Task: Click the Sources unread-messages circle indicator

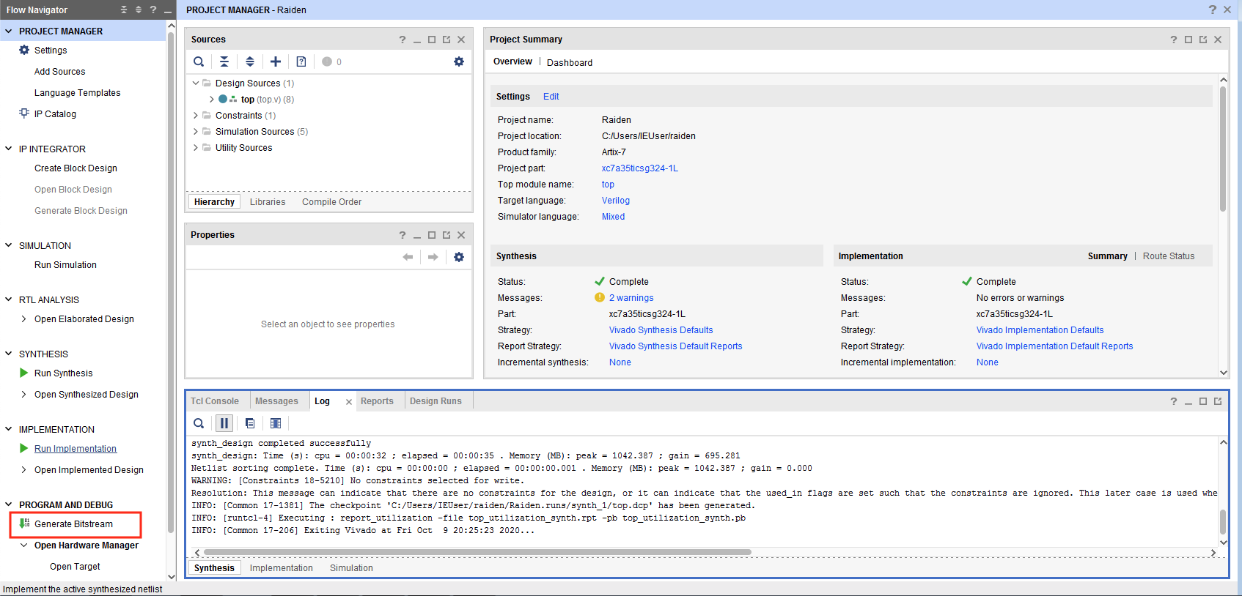Action: coord(327,62)
